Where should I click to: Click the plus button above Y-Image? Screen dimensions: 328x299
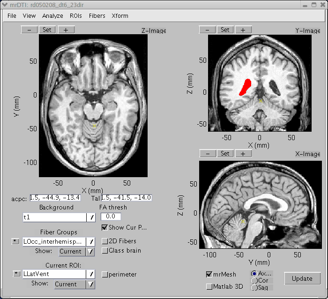(243, 30)
